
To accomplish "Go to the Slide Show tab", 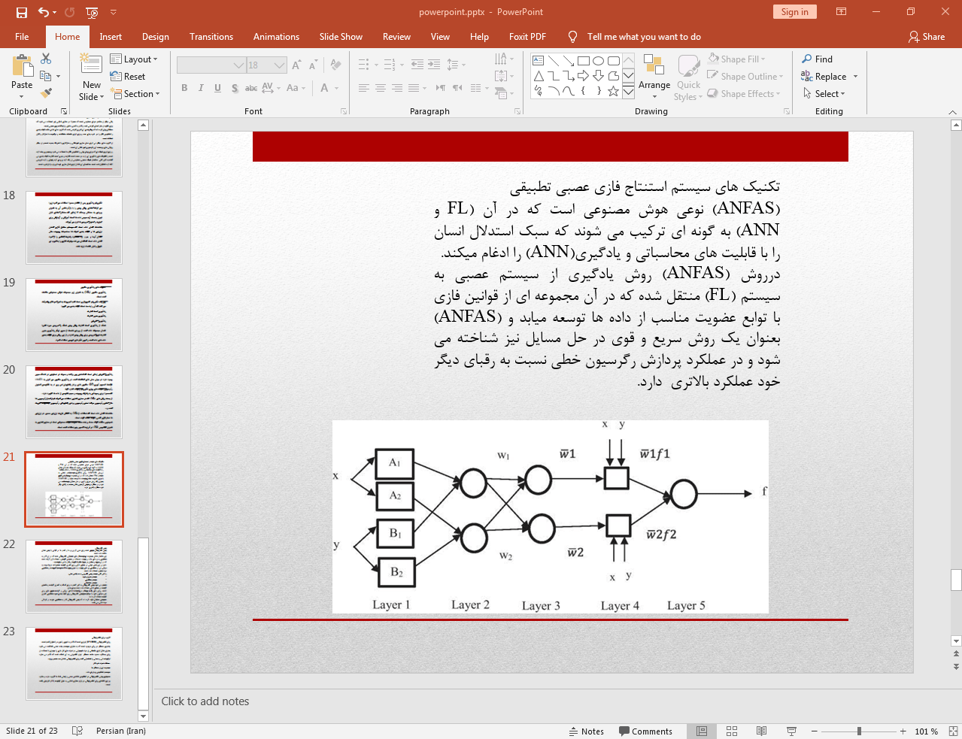I will click(x=341, y=36).
